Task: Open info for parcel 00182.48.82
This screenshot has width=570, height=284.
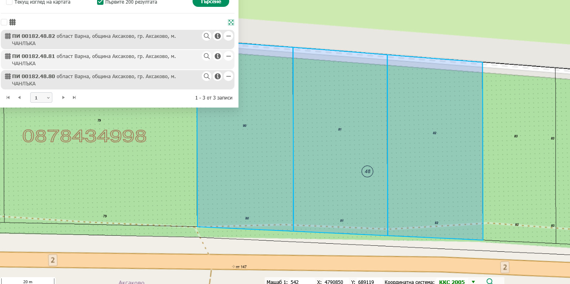Action: point(218,36)
